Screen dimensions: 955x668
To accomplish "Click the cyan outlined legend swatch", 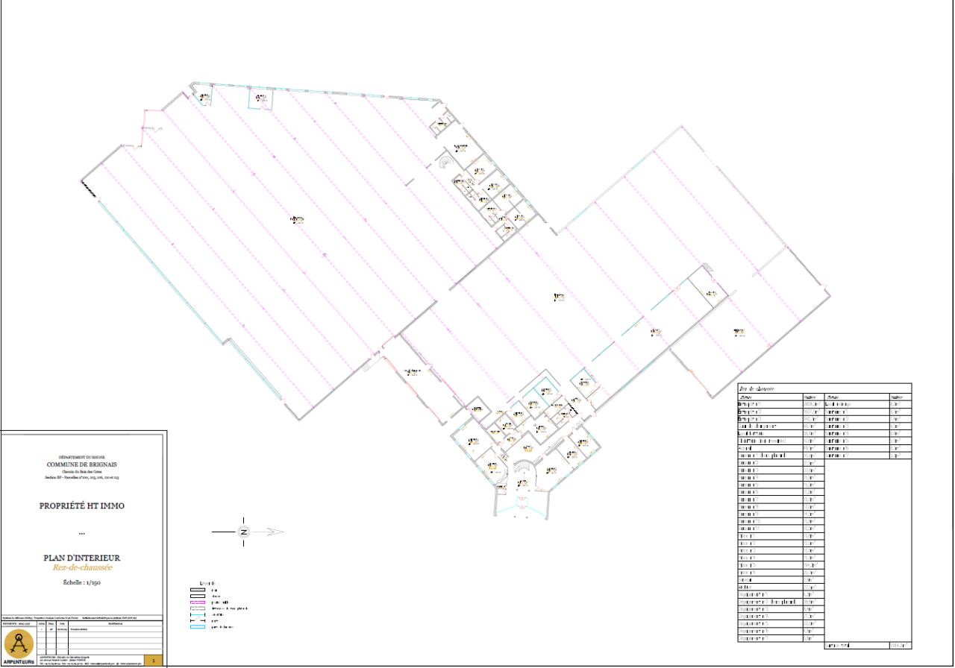I will point(197,627).
